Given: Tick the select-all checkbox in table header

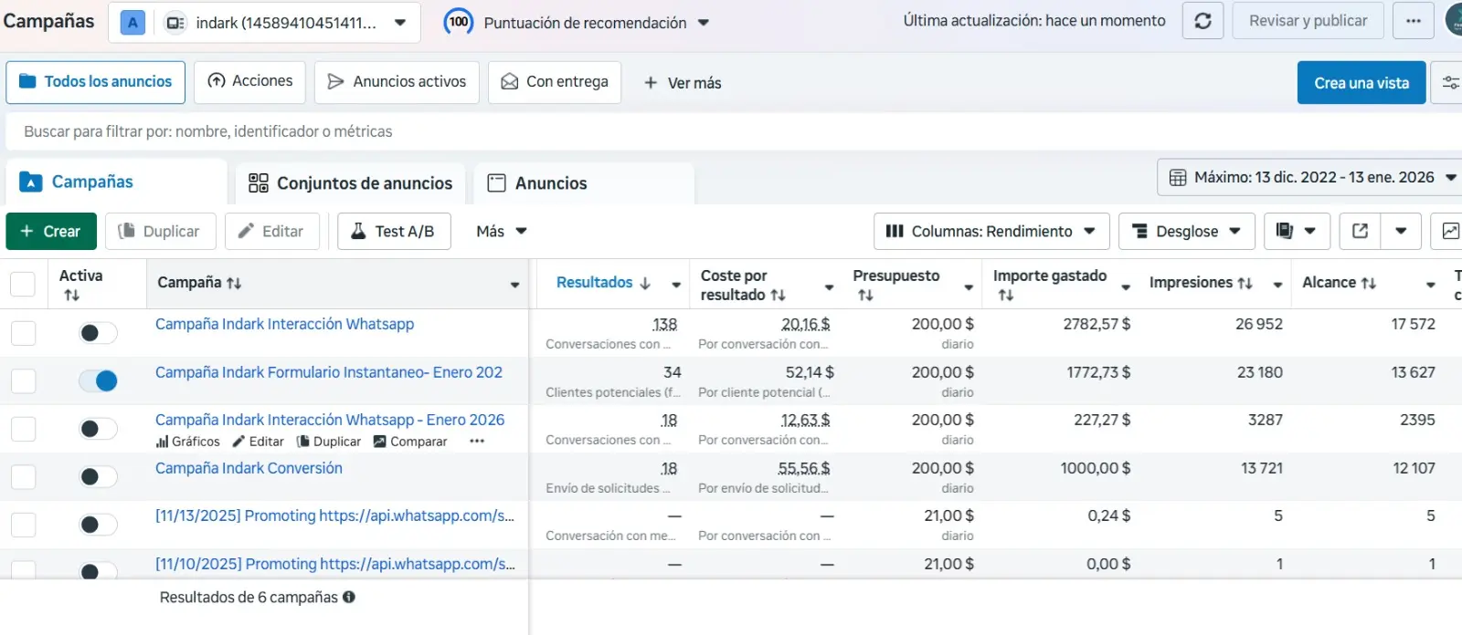Looking at the screenshot, I should point(23,284).
